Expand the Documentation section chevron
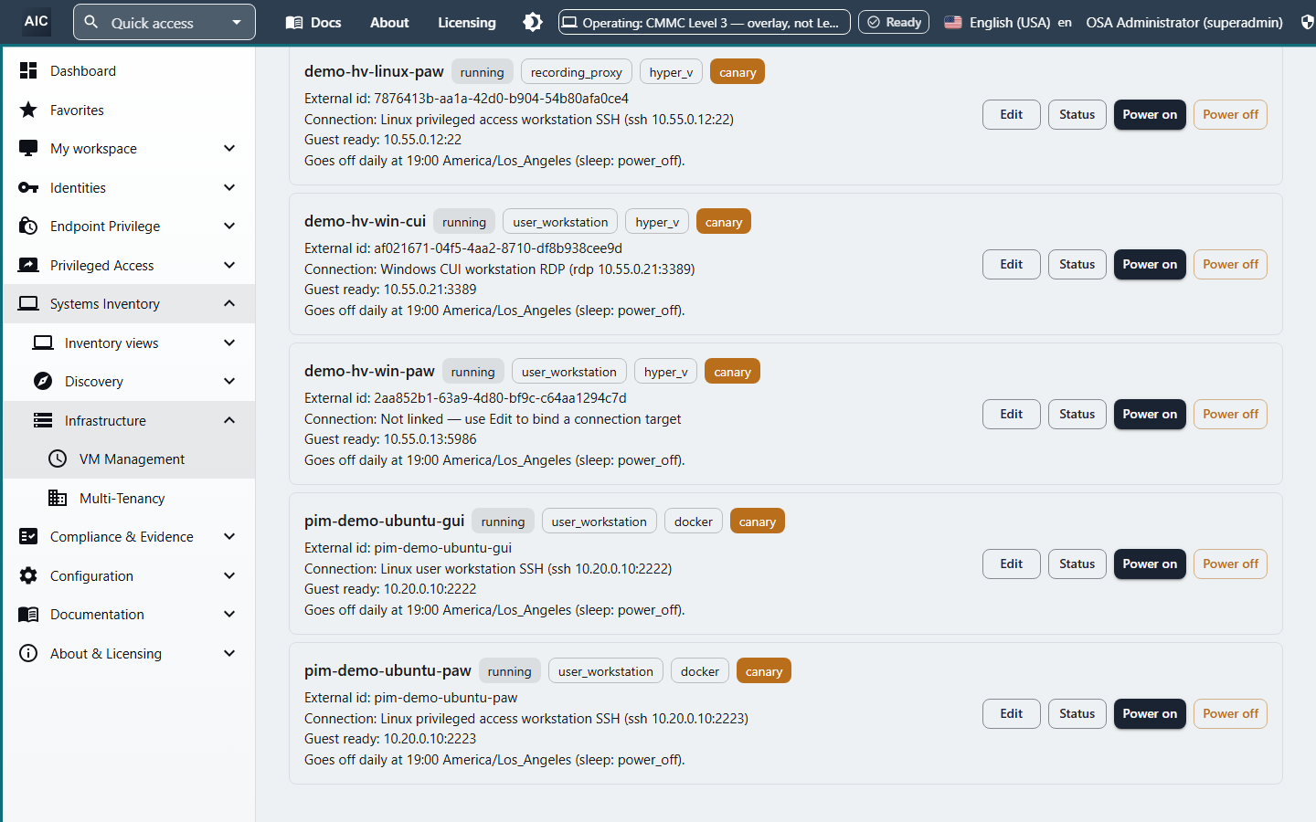This screenshot has height=822, width=1316. 229,614
